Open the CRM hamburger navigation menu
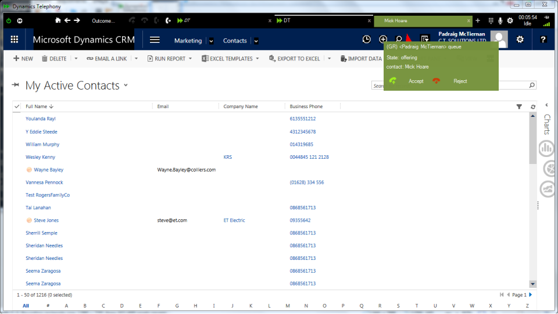Viewport: 558px width, 314px height. (155, 40)
